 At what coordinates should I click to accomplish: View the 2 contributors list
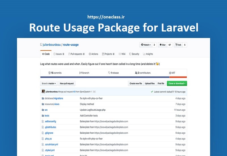coord(143,73)
